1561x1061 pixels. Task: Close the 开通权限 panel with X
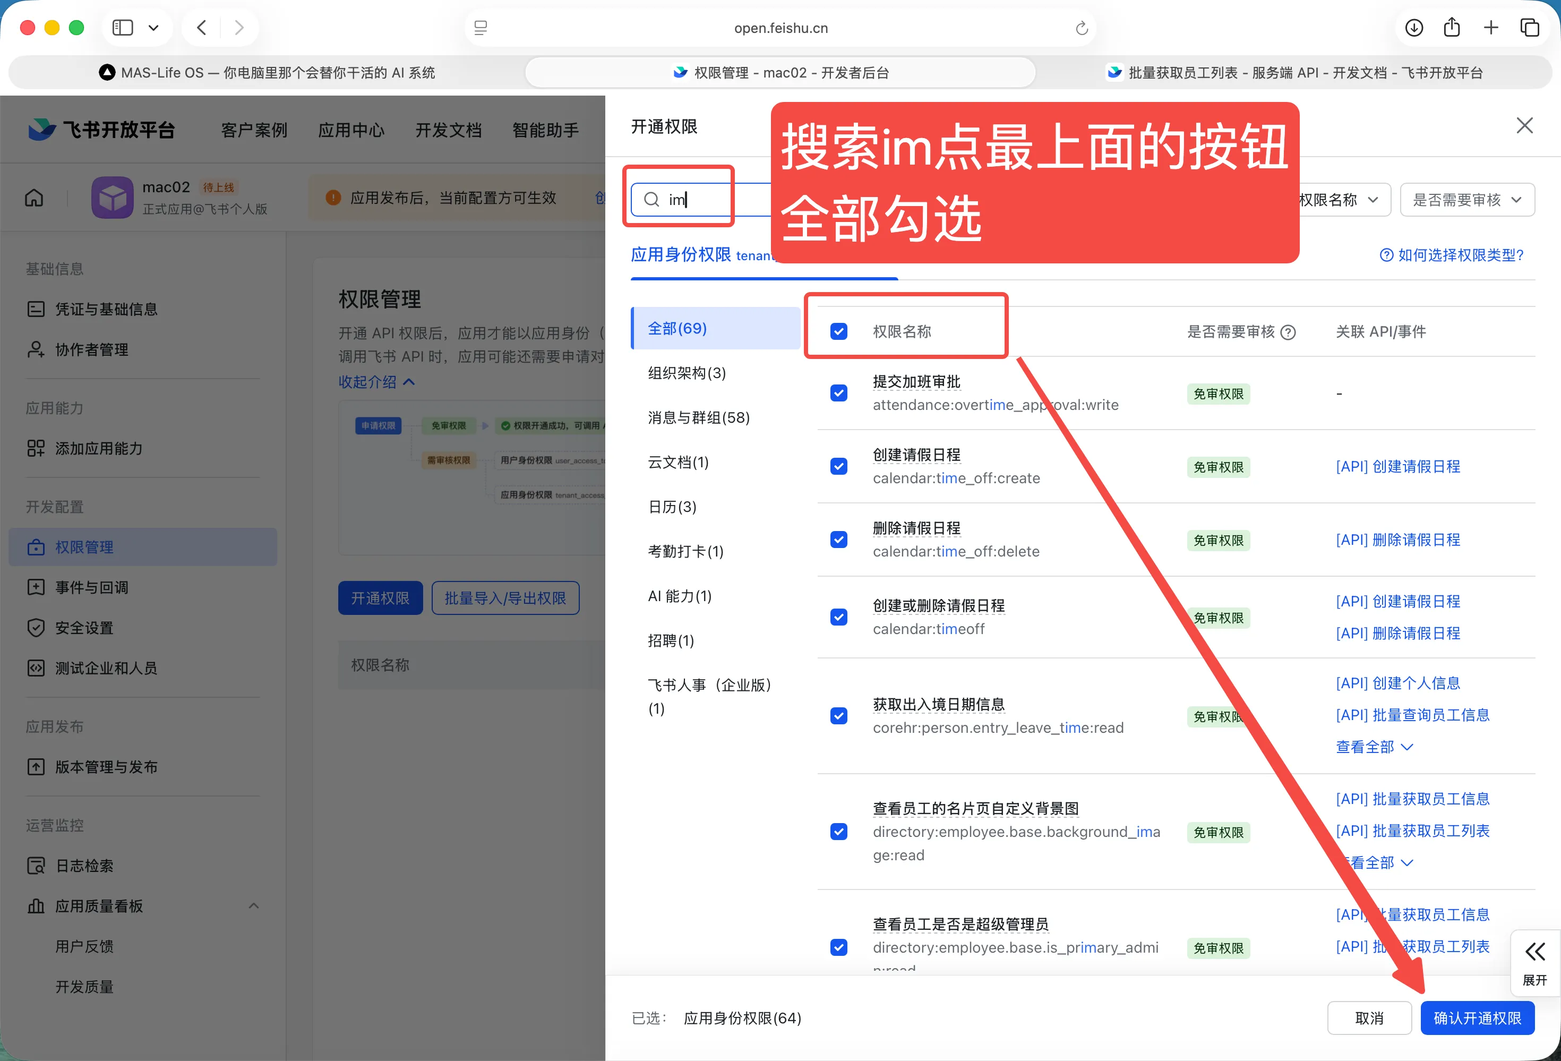[x=1524, y=126]
